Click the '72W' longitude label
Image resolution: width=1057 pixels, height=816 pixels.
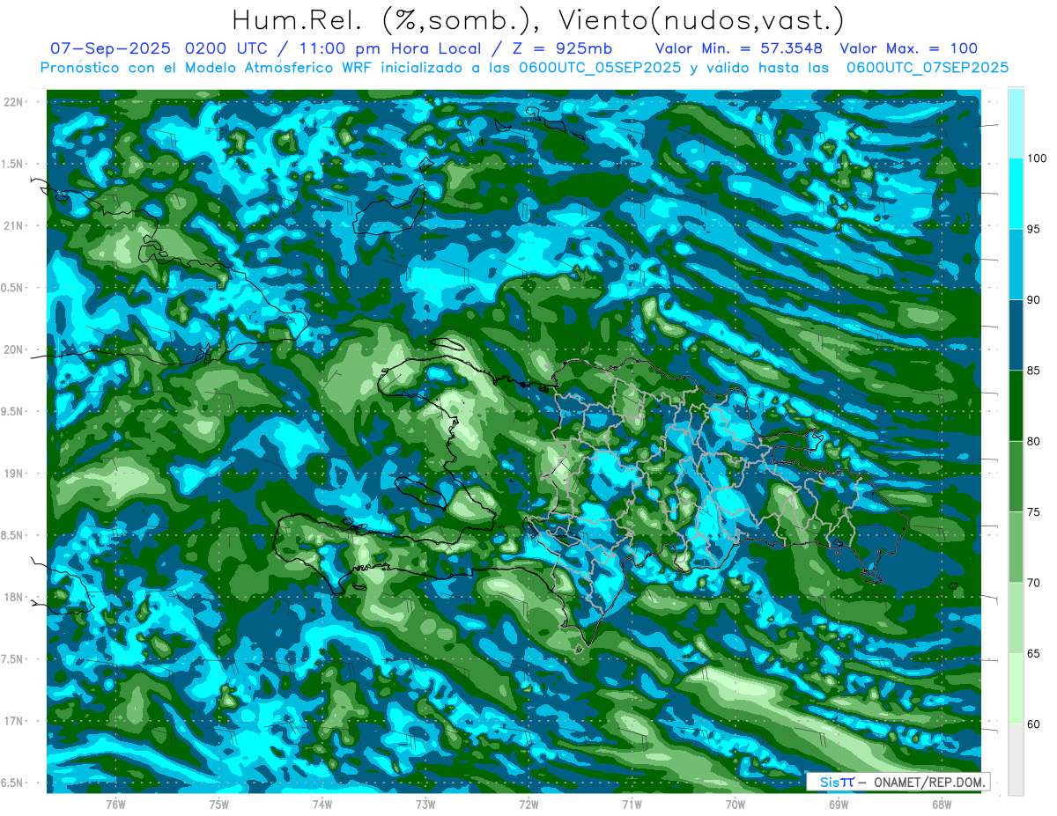[x=528, y=804]
